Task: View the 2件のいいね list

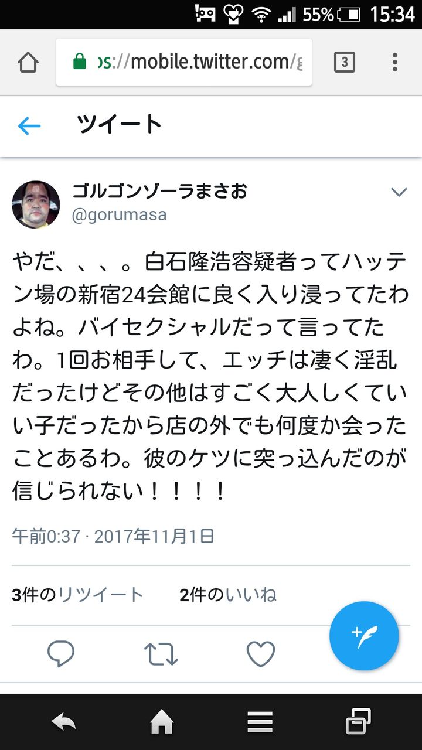Action: [228, 595]
